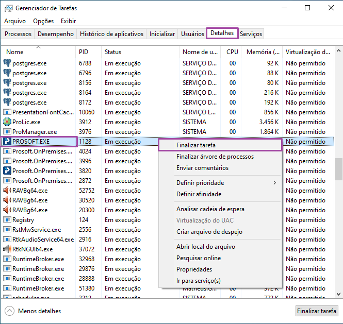Screen dimensions: 343x324
Task: Click Finalizar tarefa button at bottom right
Action: click(x=317, y=311)
